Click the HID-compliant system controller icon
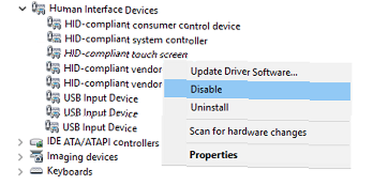This screenshot has width=373, height=185. coord(54,38)
